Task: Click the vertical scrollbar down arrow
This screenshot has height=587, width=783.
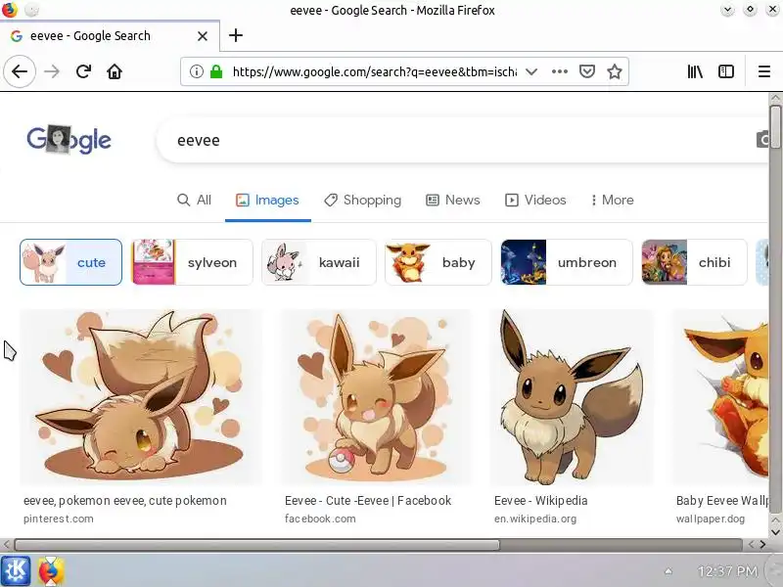Action: pos(775,531)
